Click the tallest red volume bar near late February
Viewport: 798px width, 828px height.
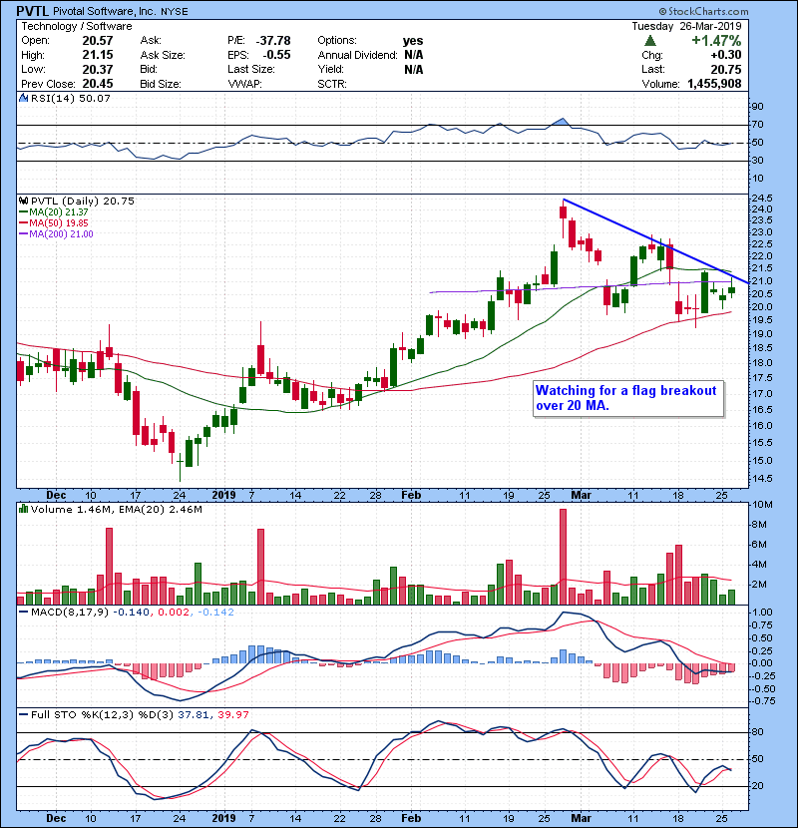pos(563,557)
